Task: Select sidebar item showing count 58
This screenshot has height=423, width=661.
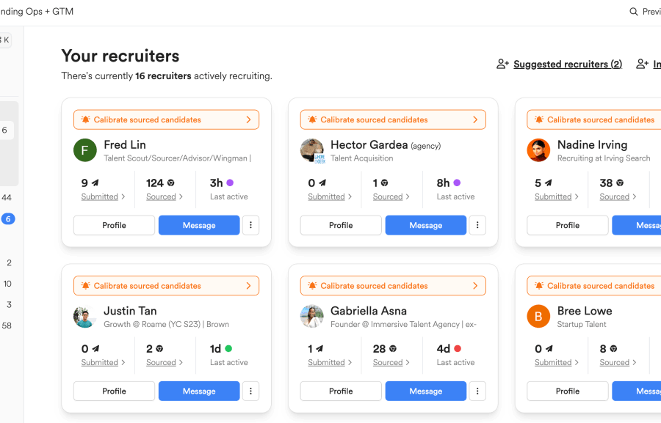Action: [x=7, y=325]
